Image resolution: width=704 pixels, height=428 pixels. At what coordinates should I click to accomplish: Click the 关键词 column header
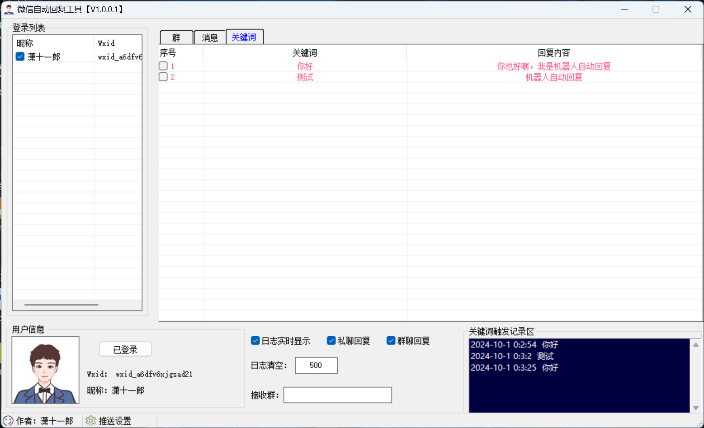click(x=305, y=53)
